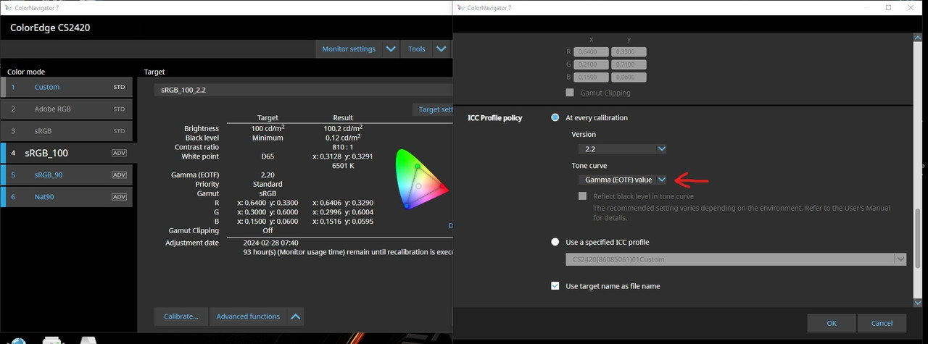Click the ColorNavigator 7 main window icon
The width and height of the screenshot is (928, 344).
pos(7,7)
